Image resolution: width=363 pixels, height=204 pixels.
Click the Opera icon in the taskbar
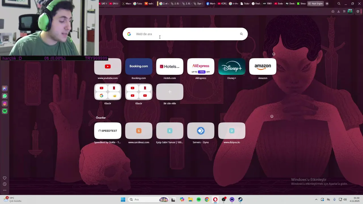(x=215, y=199)
